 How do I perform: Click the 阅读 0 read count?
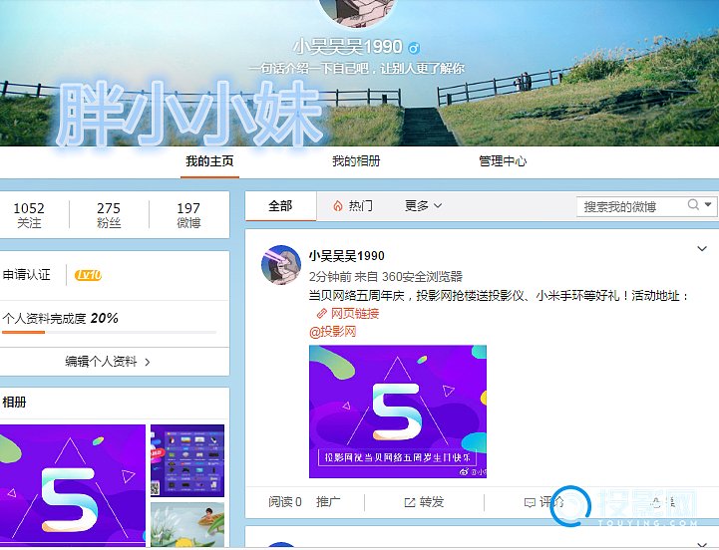(x=285, y=502)
